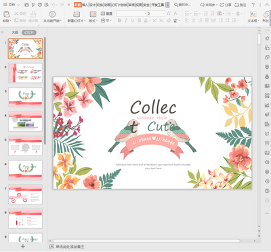271x252 pixels.
Task: Click the Help question mark icon
Action: (x=253, y=5)
